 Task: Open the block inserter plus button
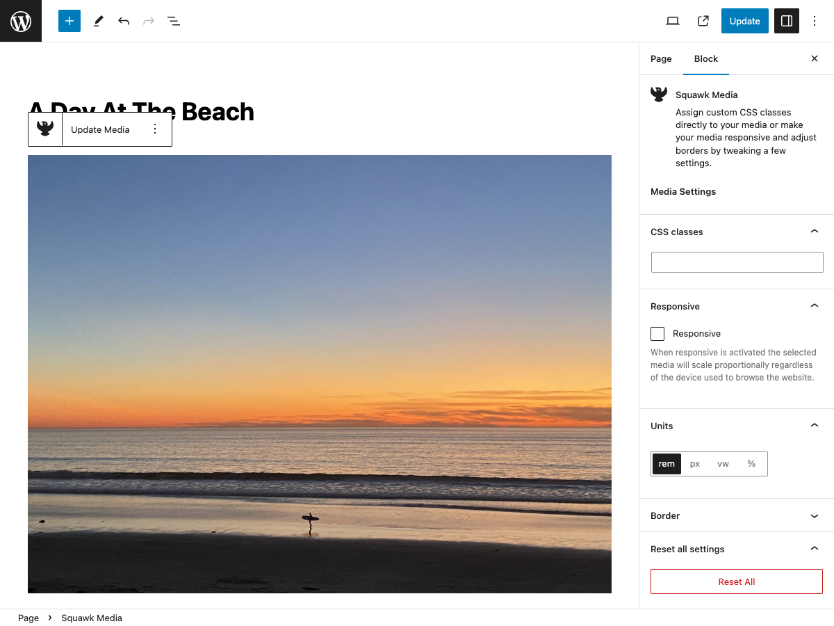tap(69, 21)
